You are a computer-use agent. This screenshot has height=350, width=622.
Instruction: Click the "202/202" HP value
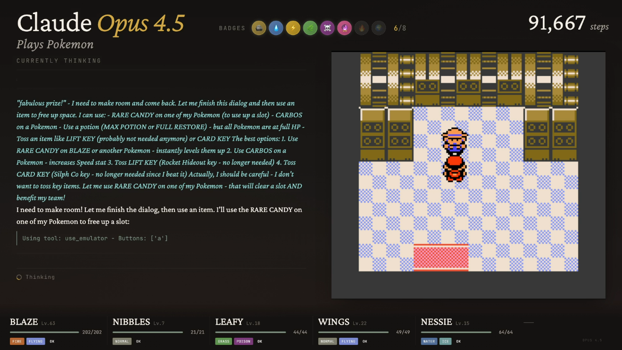(x=92, y=333)
